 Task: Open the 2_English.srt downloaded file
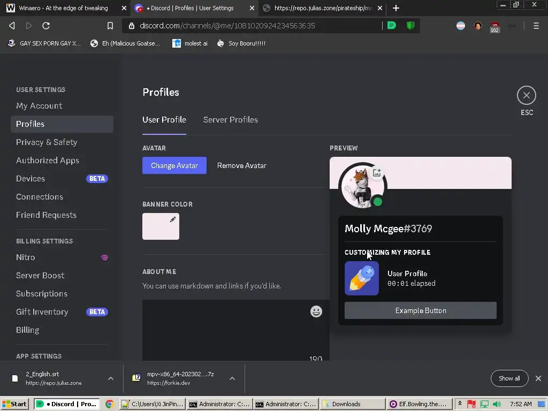[54, 378]
